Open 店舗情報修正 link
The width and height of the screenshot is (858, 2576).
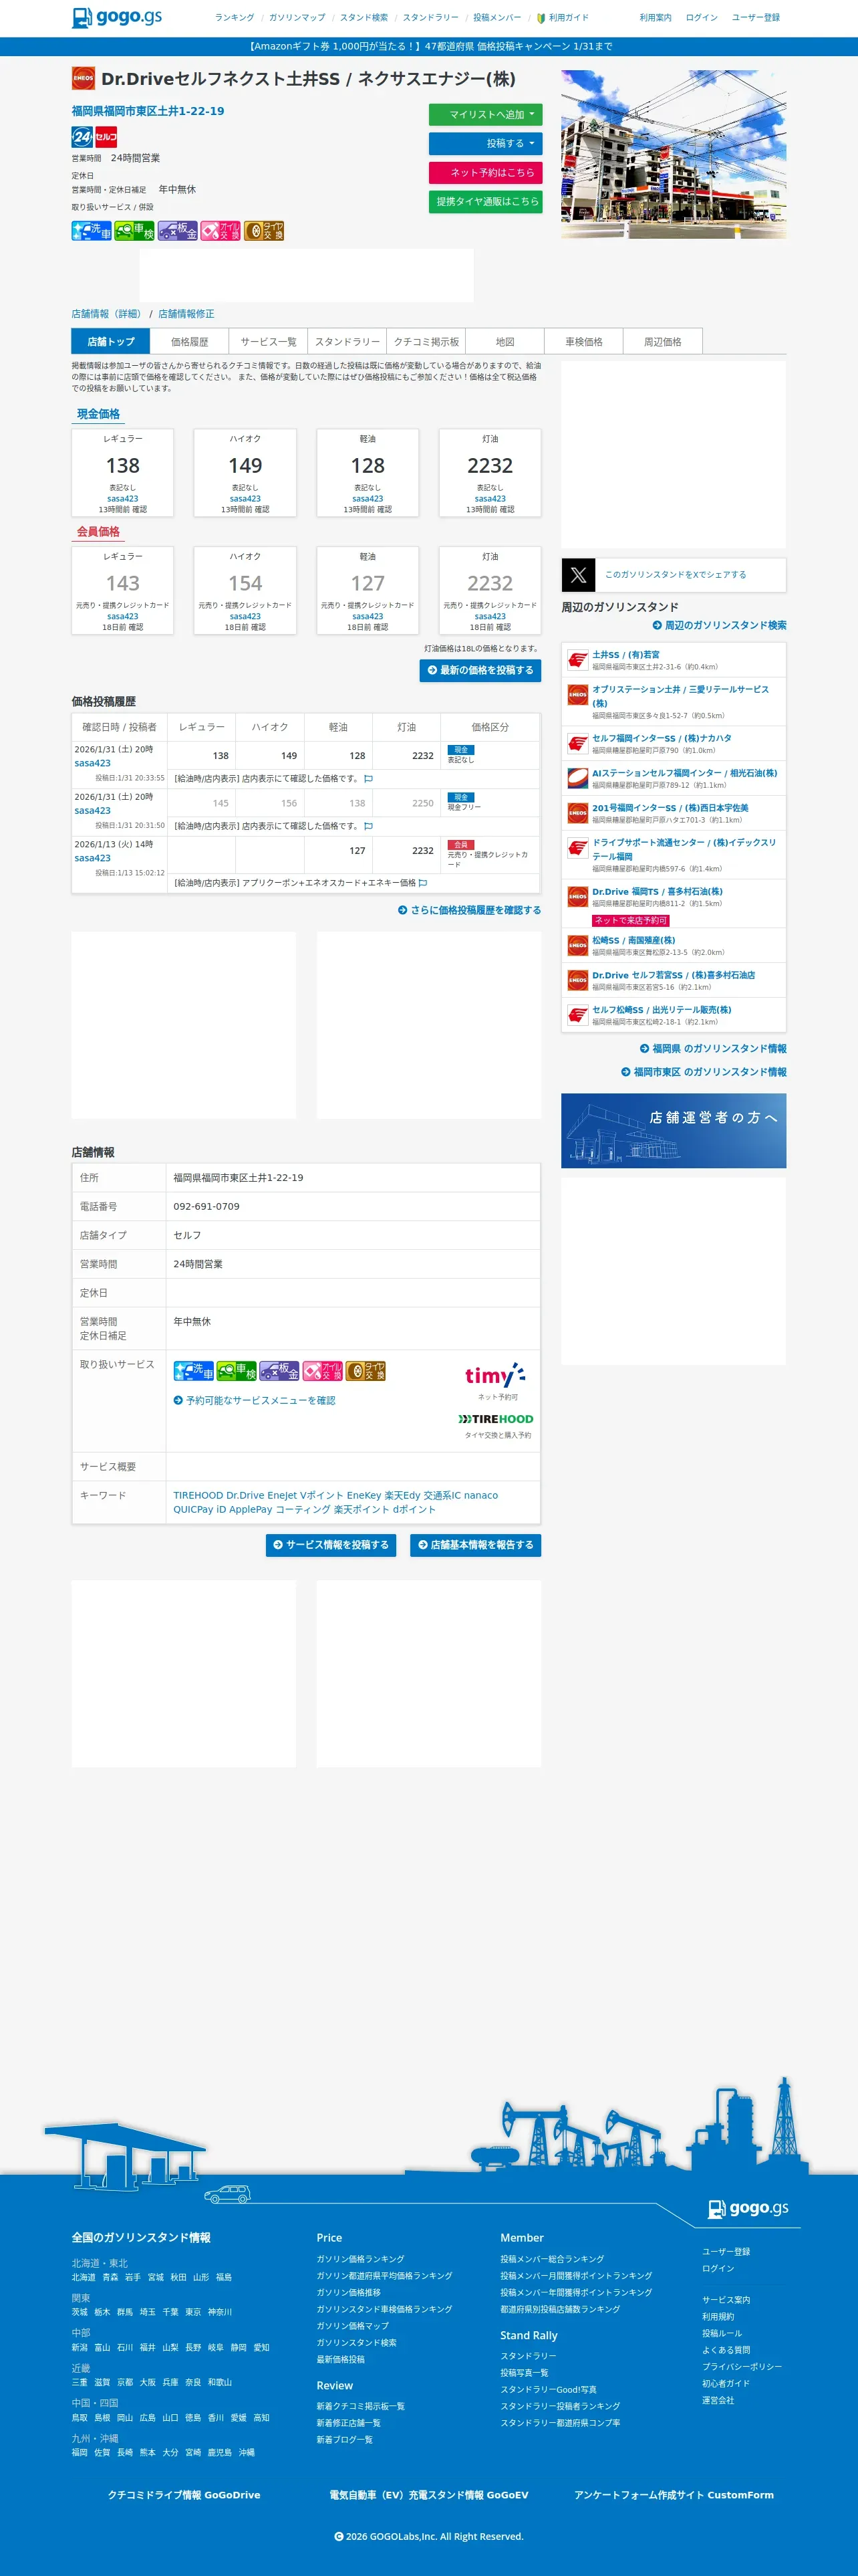click(186, 314)
